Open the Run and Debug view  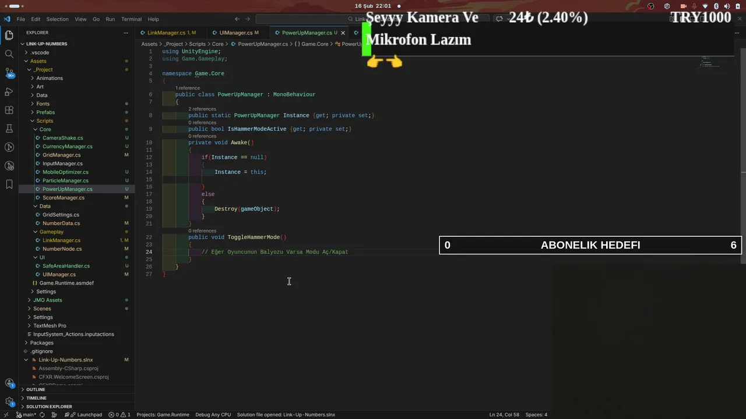click(9, 91)
